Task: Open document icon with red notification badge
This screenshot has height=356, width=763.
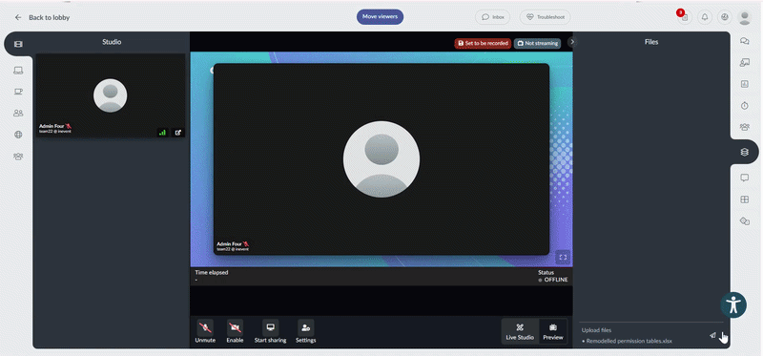Action: click(x=685, y=17)
